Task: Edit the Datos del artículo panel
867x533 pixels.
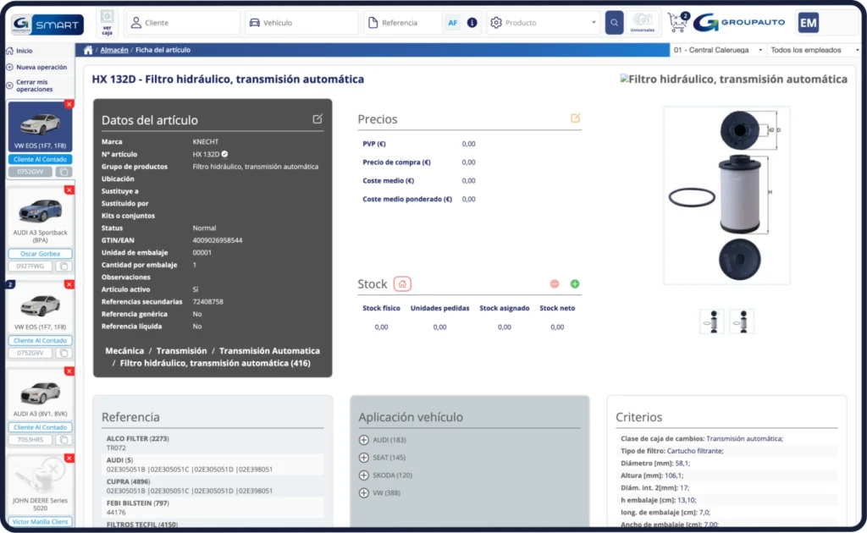Action: click(318, 118)
